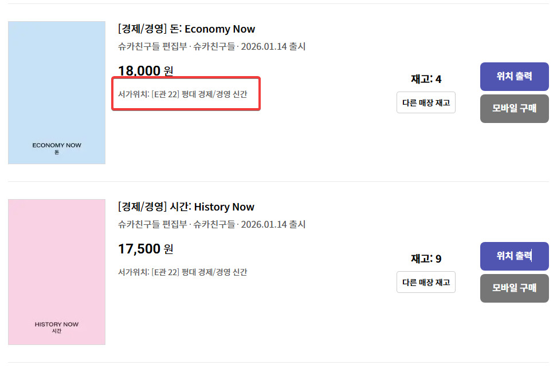Open the '시간: History Now' book title
This screenshot has height=373, width=557.
(x=186, y=207)
